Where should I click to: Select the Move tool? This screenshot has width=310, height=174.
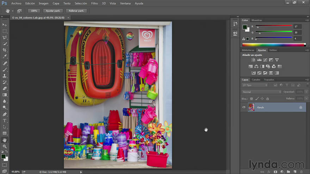pyautogui.click(x=5, y=25)
